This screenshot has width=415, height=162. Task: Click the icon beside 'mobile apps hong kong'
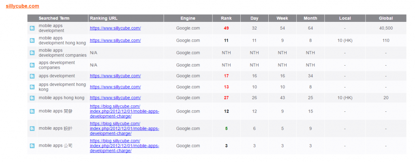32,98
